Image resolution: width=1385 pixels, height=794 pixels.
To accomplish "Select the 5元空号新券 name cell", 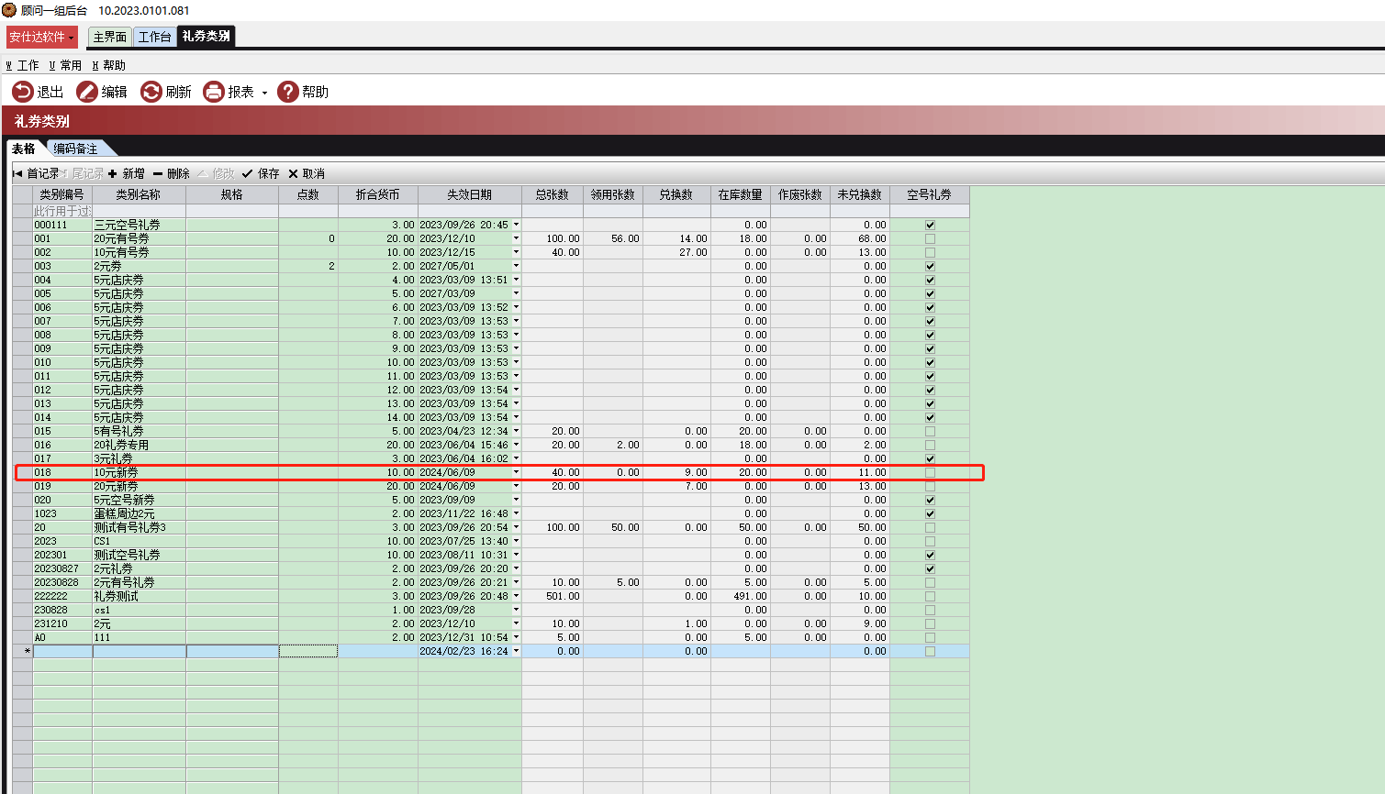I will (140, 500).
